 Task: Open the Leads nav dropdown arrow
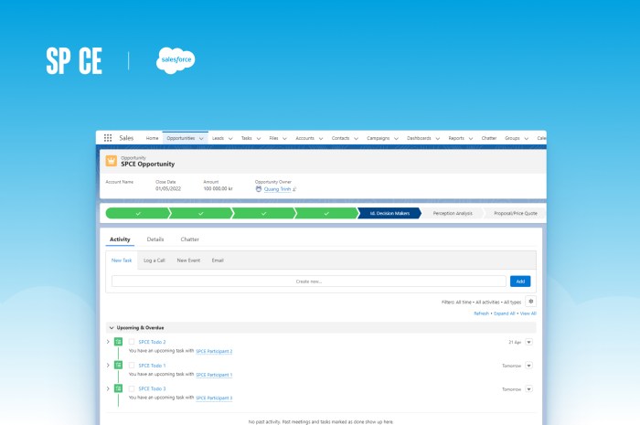click(x=230, y=139)
